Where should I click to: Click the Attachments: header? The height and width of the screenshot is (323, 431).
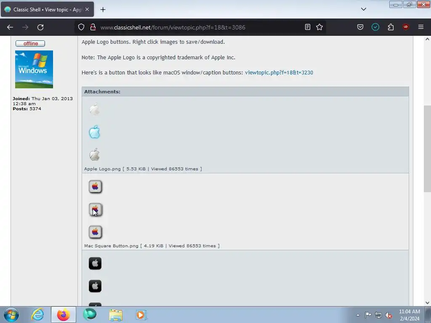[102, 92]
